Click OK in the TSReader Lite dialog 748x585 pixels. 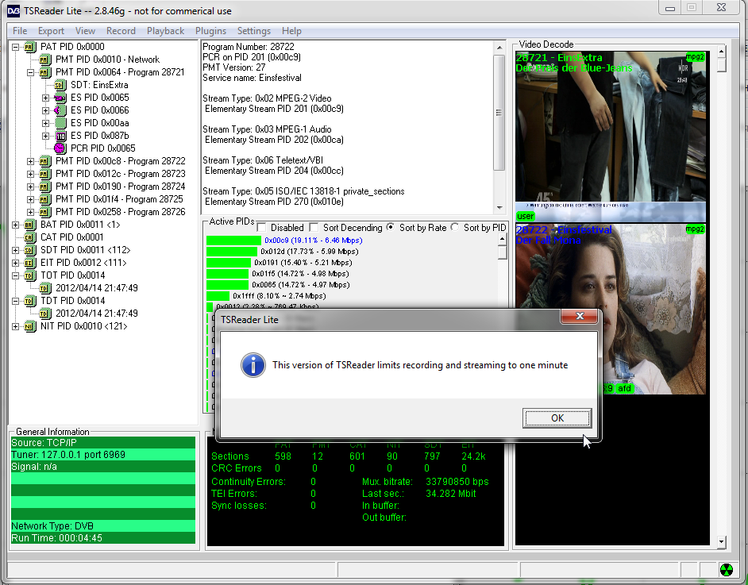557,418
